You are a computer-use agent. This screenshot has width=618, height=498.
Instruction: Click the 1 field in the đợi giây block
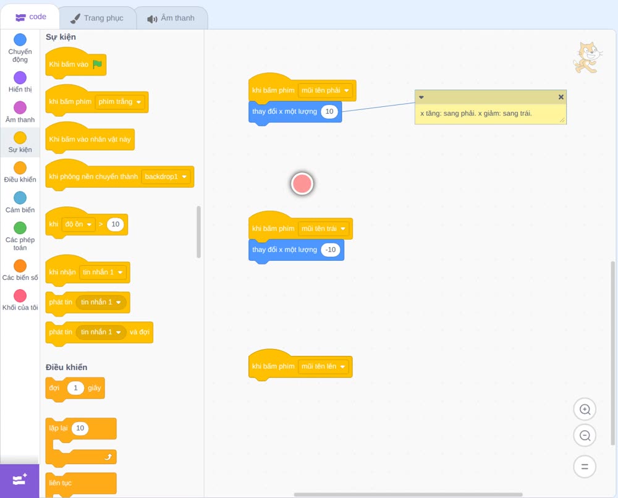point(75,388)
